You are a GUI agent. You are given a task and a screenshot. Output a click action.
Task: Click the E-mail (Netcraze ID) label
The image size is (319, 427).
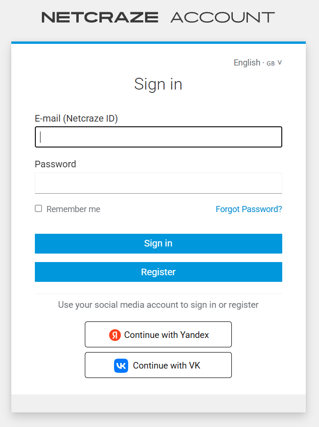(x=76, y=118)
